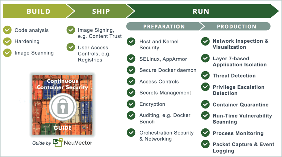Click the checkmark beside Threat Detection

point(205,76)
